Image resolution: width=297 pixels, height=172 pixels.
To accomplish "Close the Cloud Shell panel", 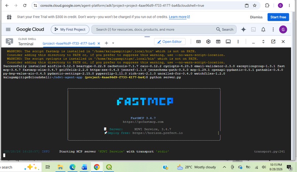I will click(283, 42).
